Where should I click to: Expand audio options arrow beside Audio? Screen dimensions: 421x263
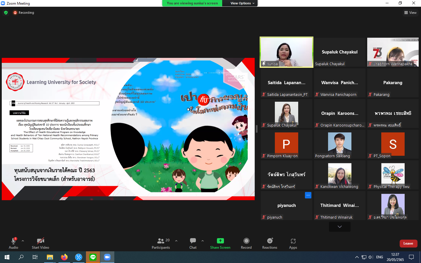click(23, 241)
